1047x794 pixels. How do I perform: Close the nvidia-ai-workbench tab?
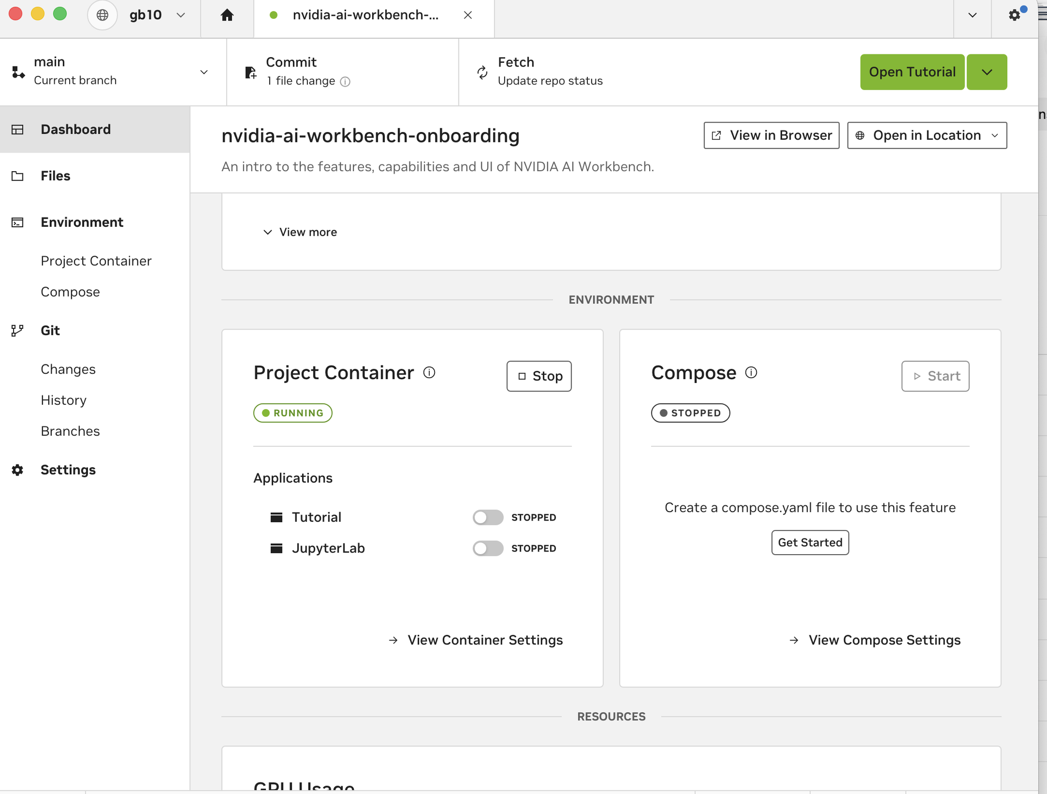[x=468, y=15]
